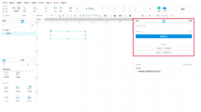201x112 pixels.
Task: Click the Align Right icon
Action: [x=114, y=8]
